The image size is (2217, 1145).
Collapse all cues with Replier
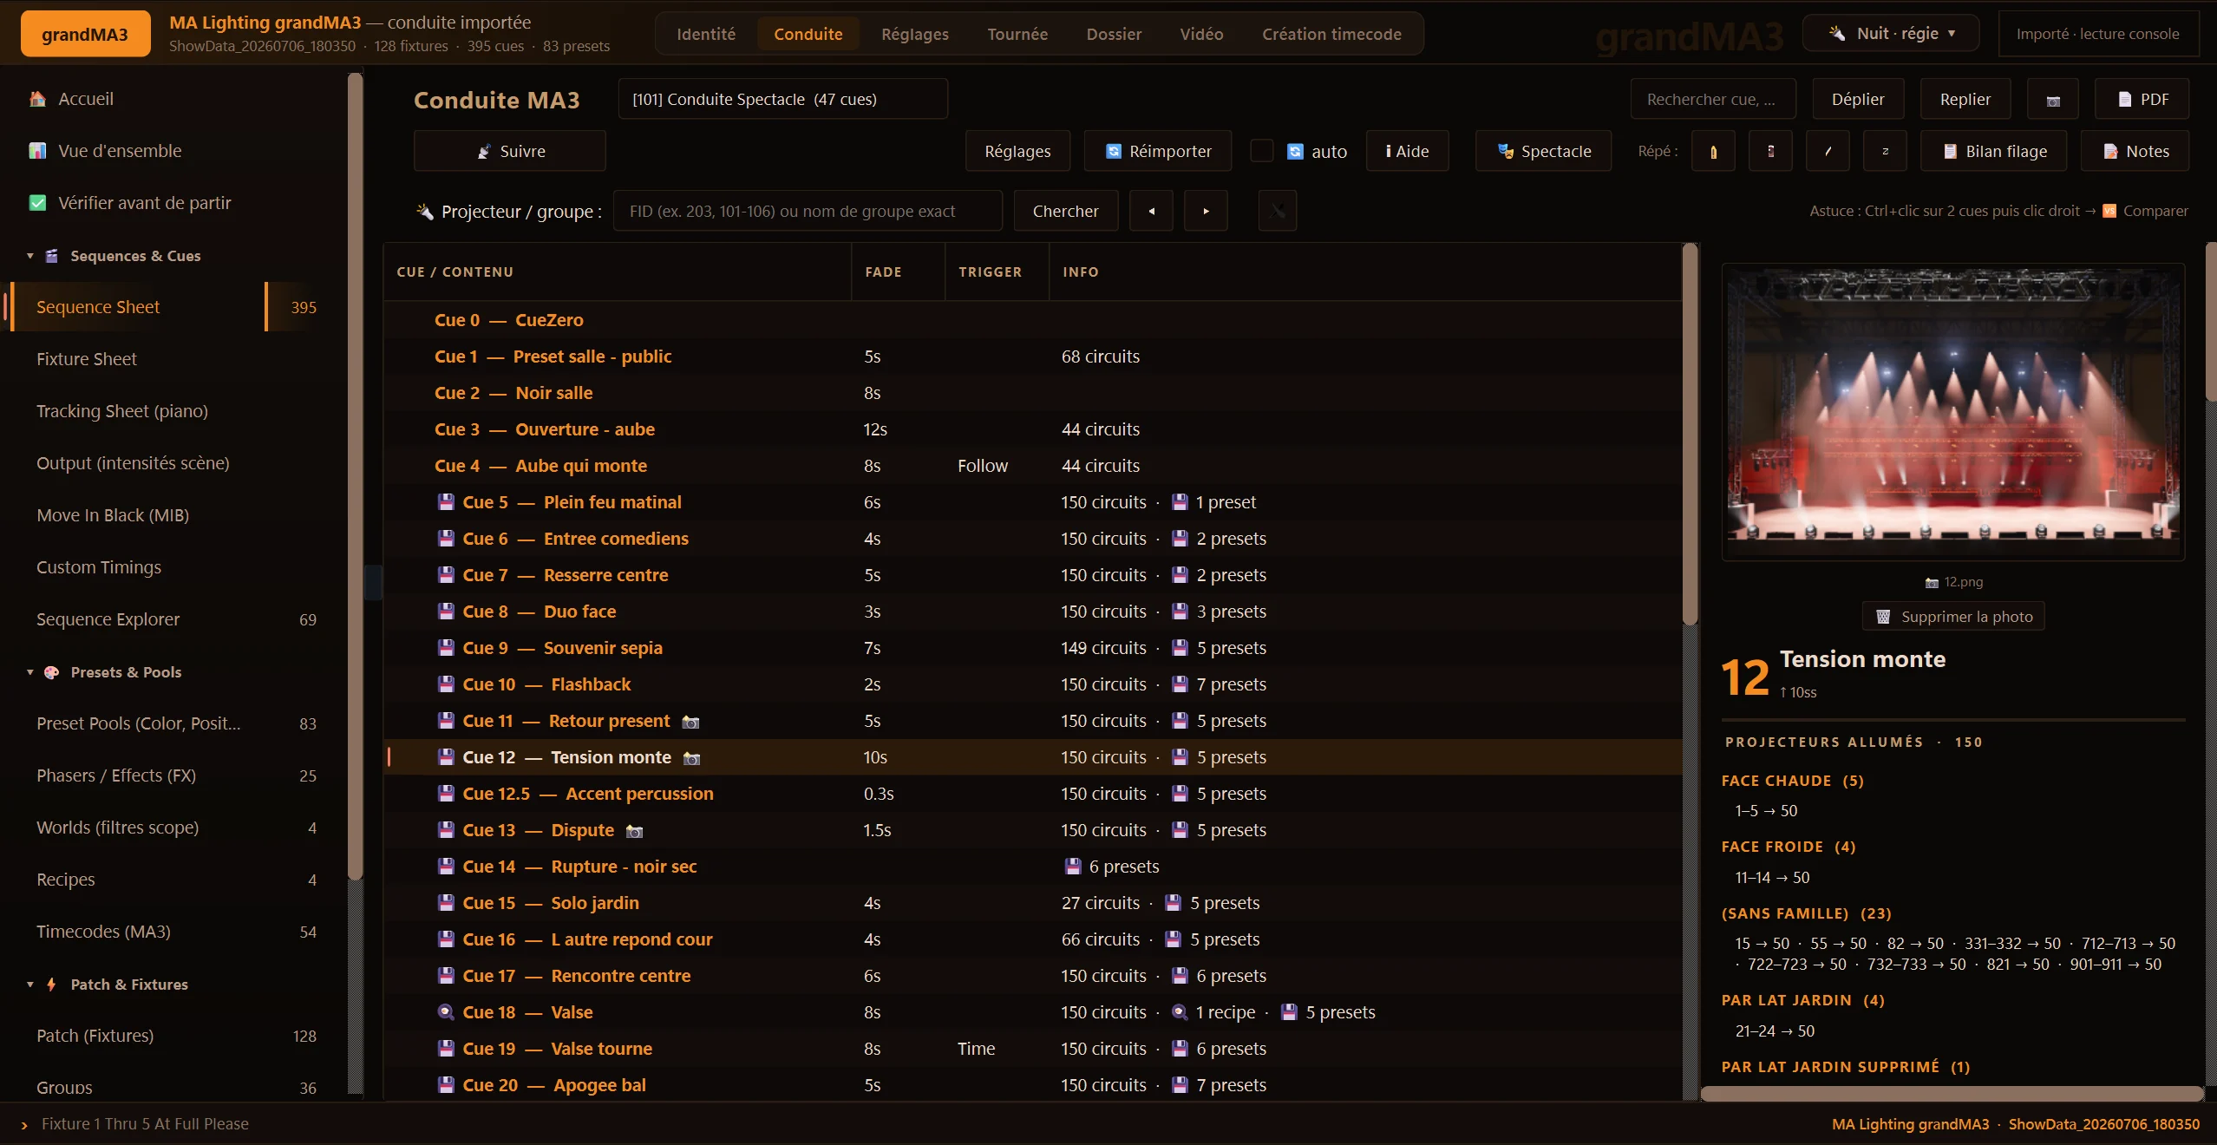[x=1965, y=100]
